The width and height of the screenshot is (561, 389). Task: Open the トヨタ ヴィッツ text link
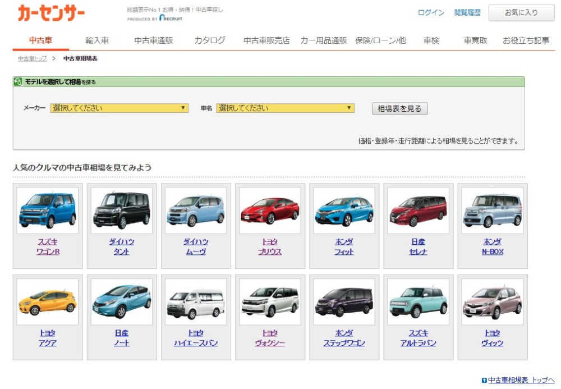(493, 338)
